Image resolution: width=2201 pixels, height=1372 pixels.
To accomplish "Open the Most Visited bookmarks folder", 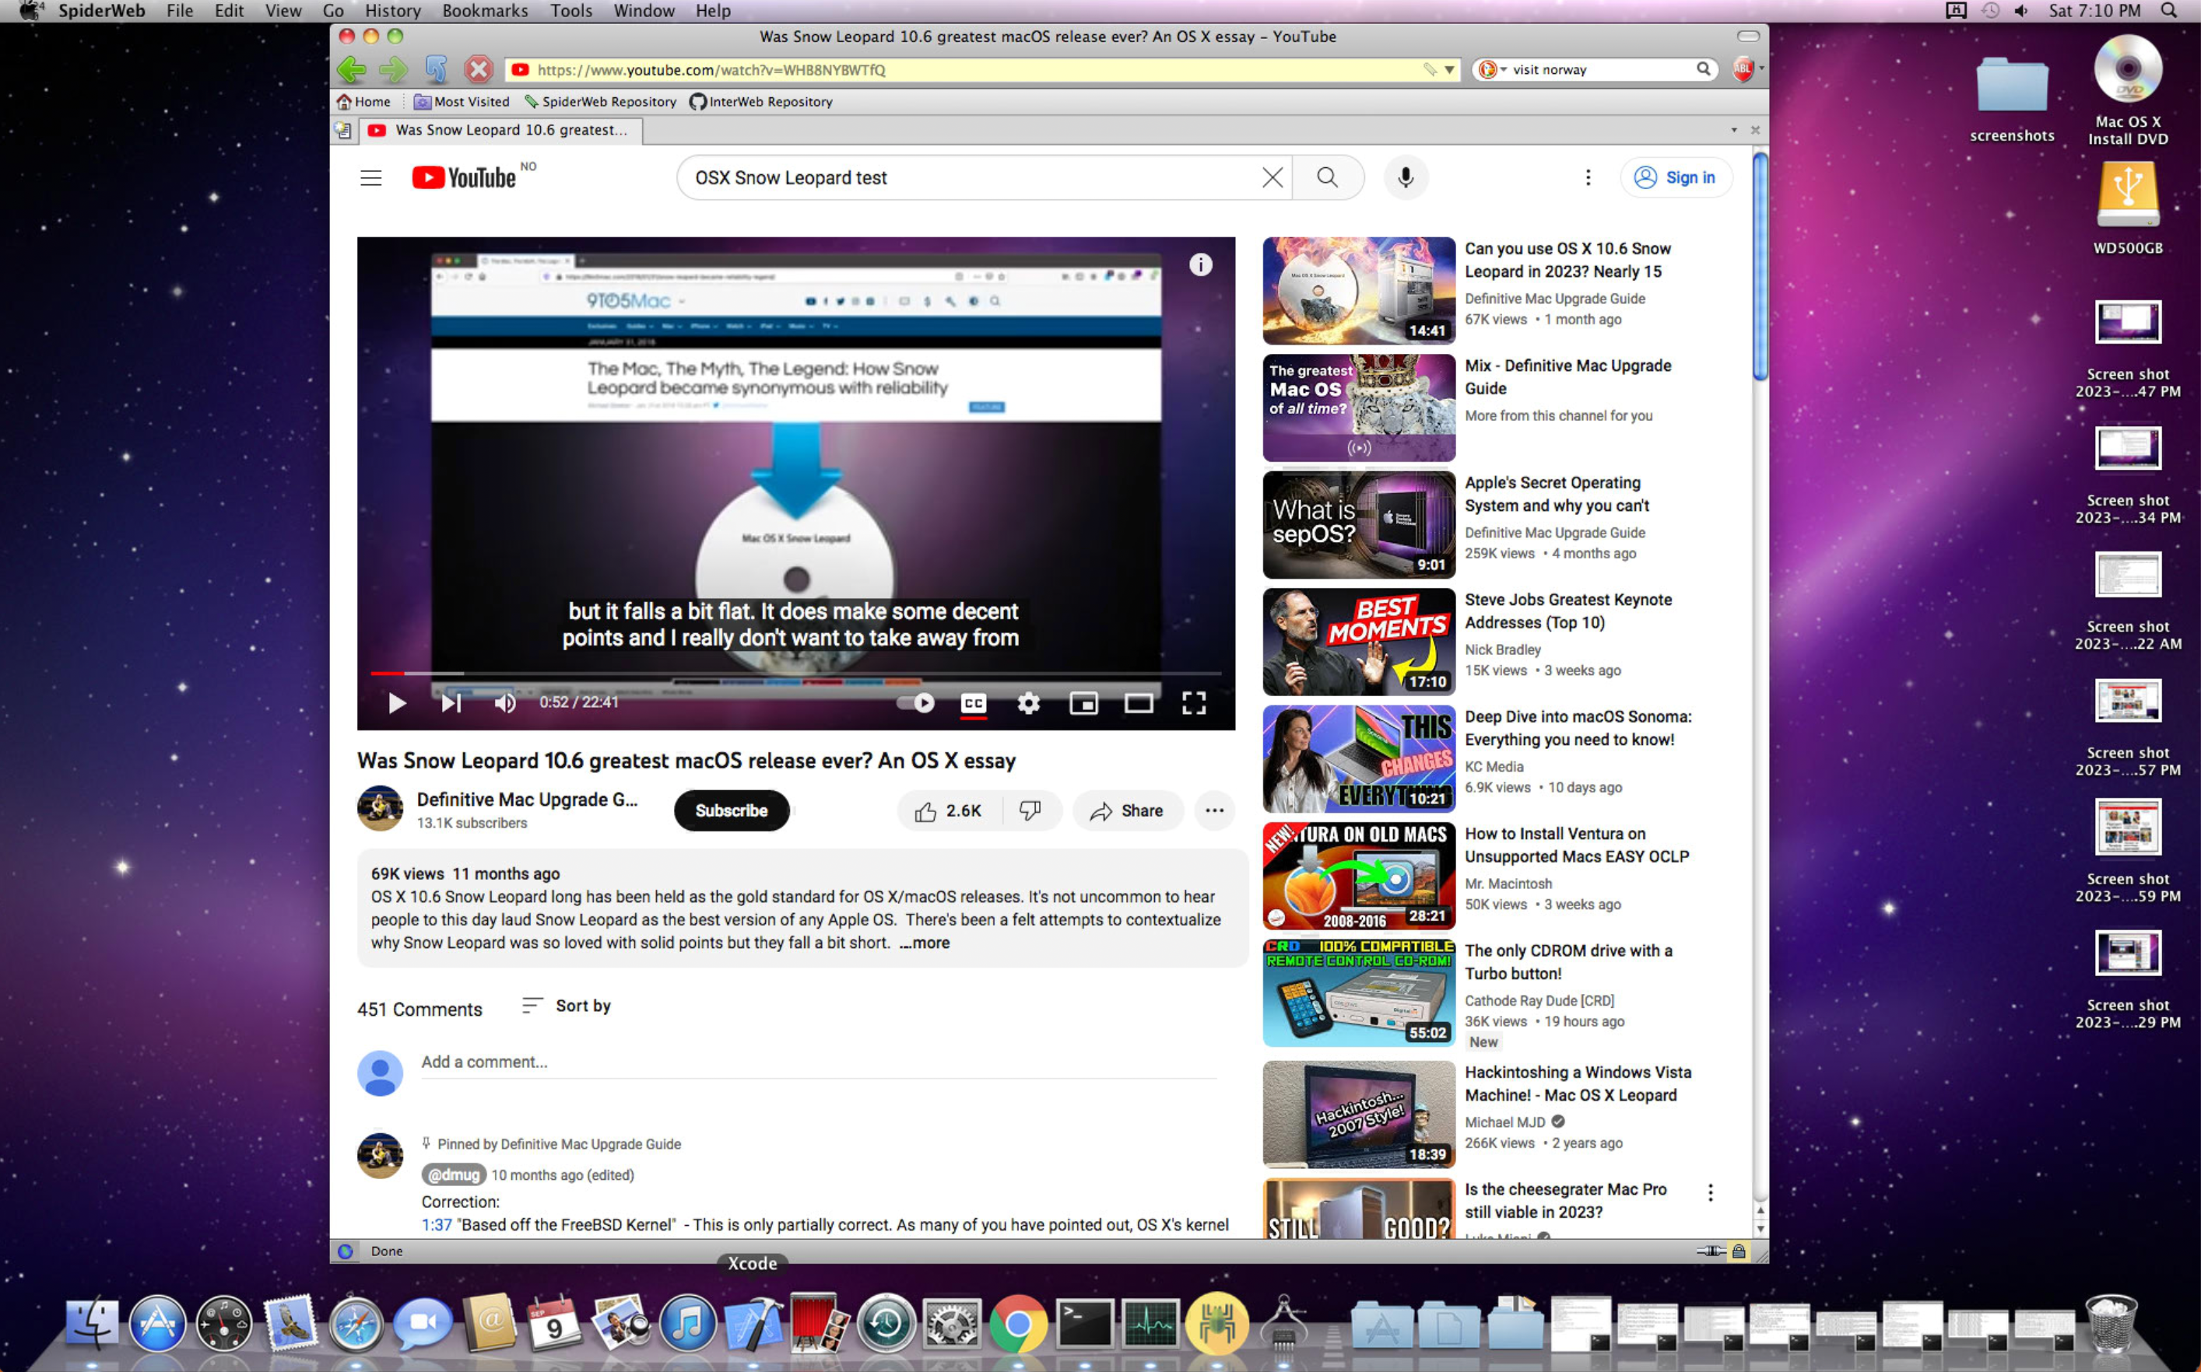I will 462,102.
